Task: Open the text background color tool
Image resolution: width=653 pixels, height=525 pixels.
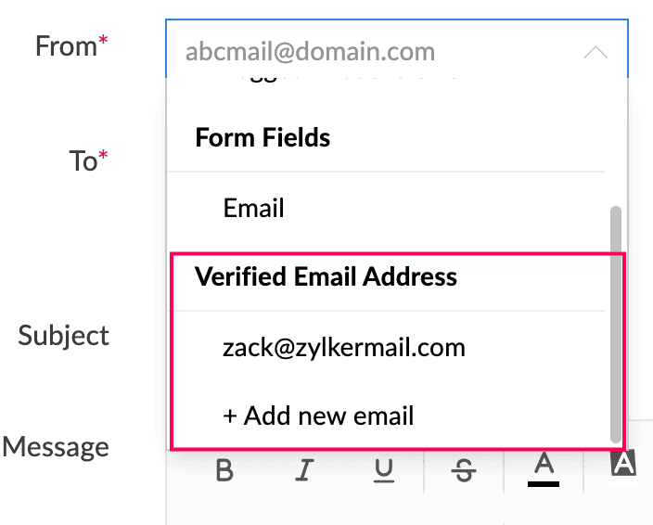Action: 623,463
